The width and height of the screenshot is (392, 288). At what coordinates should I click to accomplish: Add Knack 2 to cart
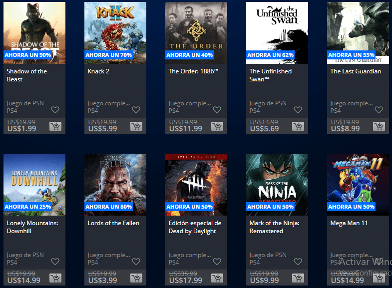click(136, 126)
